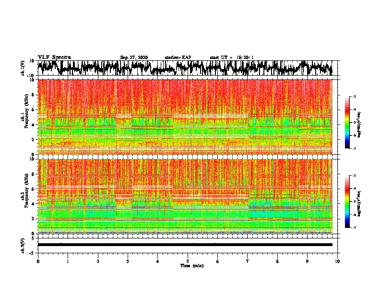The height and width of the screenshot is (293, 380).
Task: Click the "Time (min)" axis label
Action: [x=192, y=266]
